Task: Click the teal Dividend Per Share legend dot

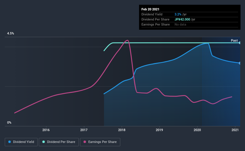Action: [44, 142]
